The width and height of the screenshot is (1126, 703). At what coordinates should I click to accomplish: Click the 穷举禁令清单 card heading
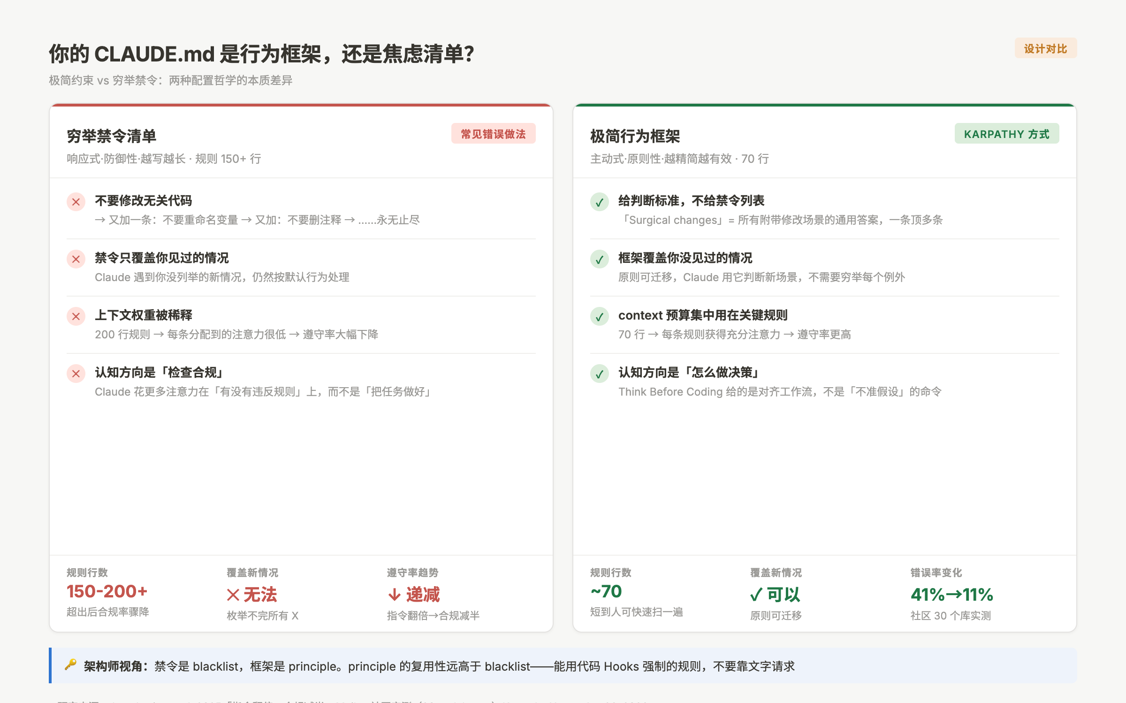pyautogui.click(x=112, y=136)
